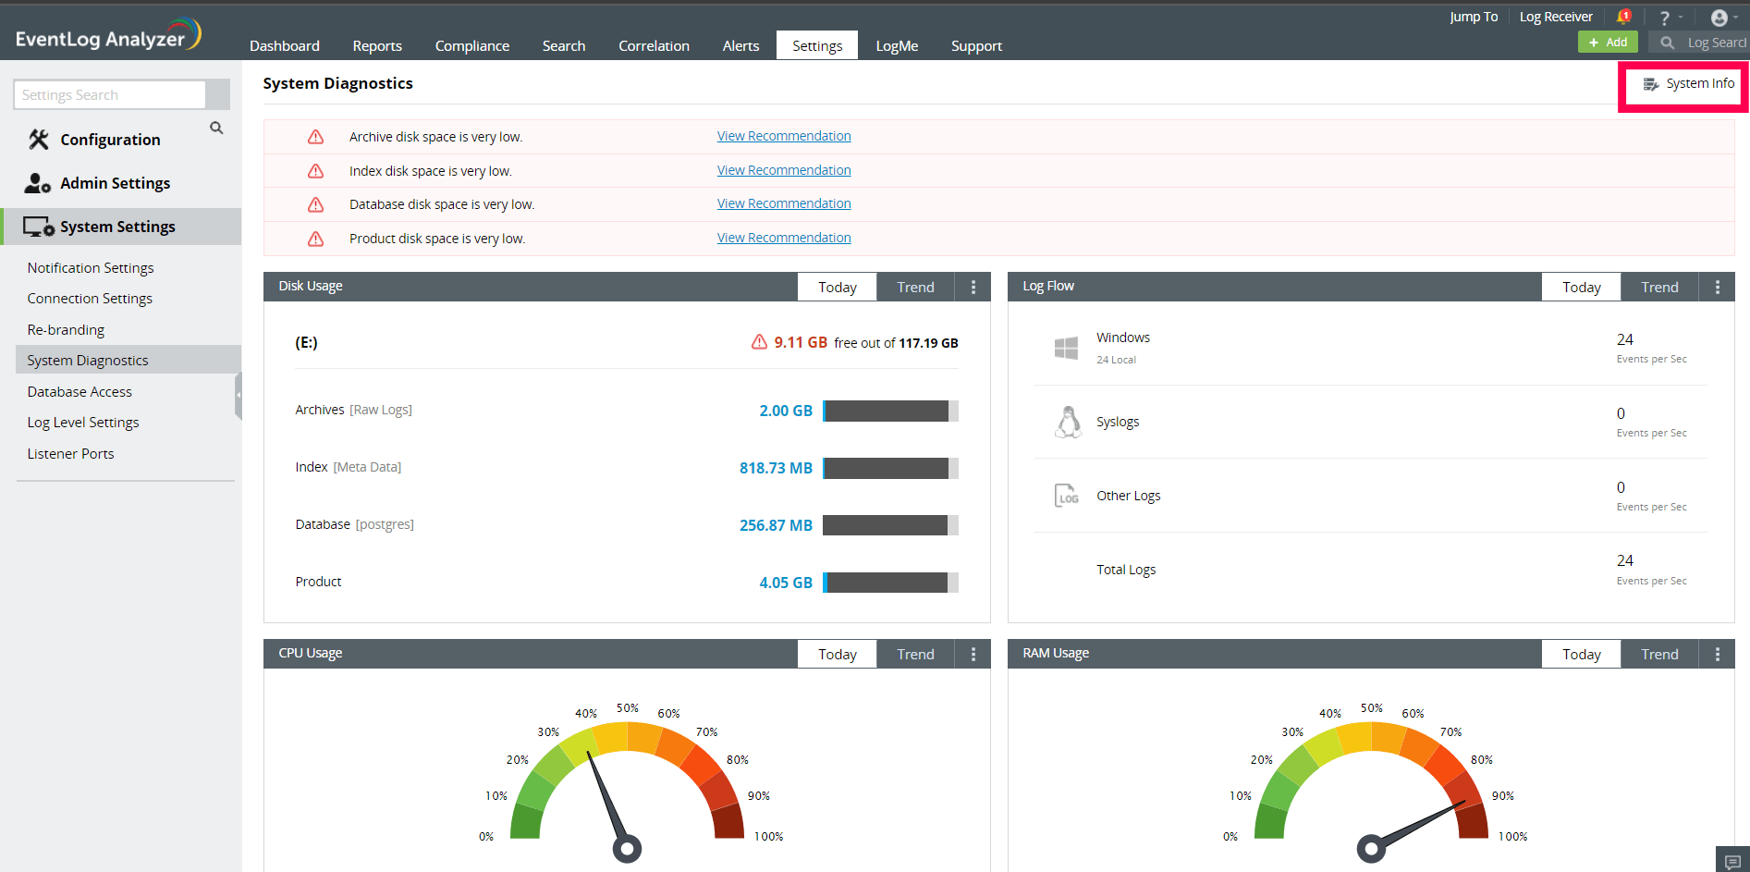View Recommendation for Index disk space
The width and height of the screenshot is (1750, 872).
(x=784, y=170)
